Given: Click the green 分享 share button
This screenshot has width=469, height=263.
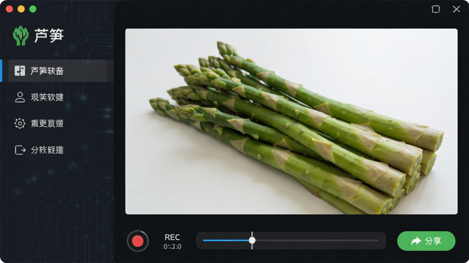Looking at the screenshot, I should pos(426,241).
